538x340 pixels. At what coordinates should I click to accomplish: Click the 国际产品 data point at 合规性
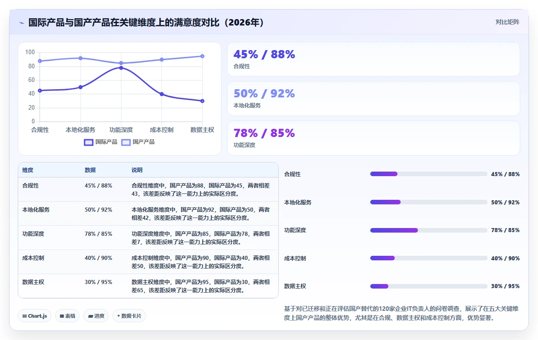click(40, 91)
